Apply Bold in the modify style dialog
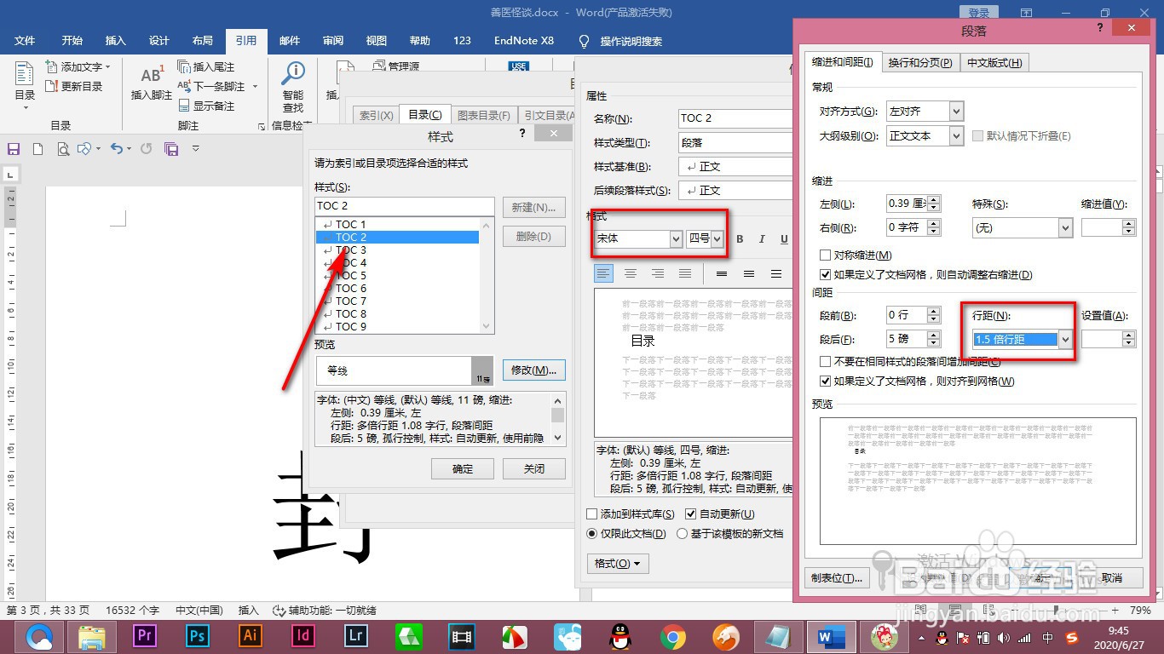Viewport: 1164px width, 654px height. [x=740, y=239]
